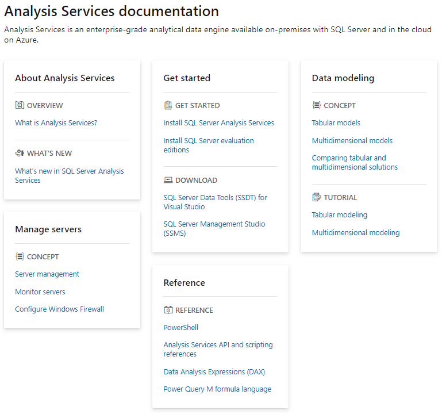
Task: Open What's new in SQL Server Analysis Services
Action: [69, 175]
